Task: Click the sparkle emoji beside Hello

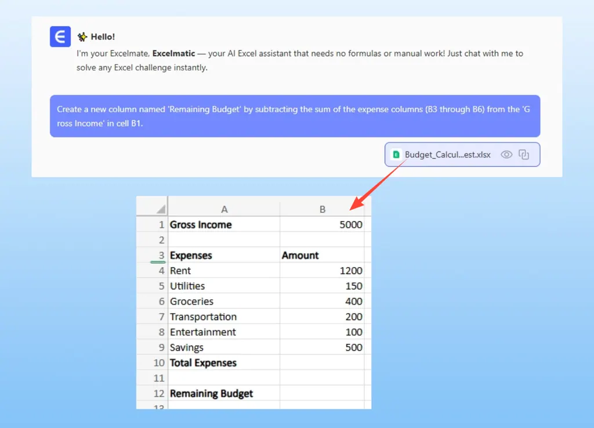Action: [82, 37]
